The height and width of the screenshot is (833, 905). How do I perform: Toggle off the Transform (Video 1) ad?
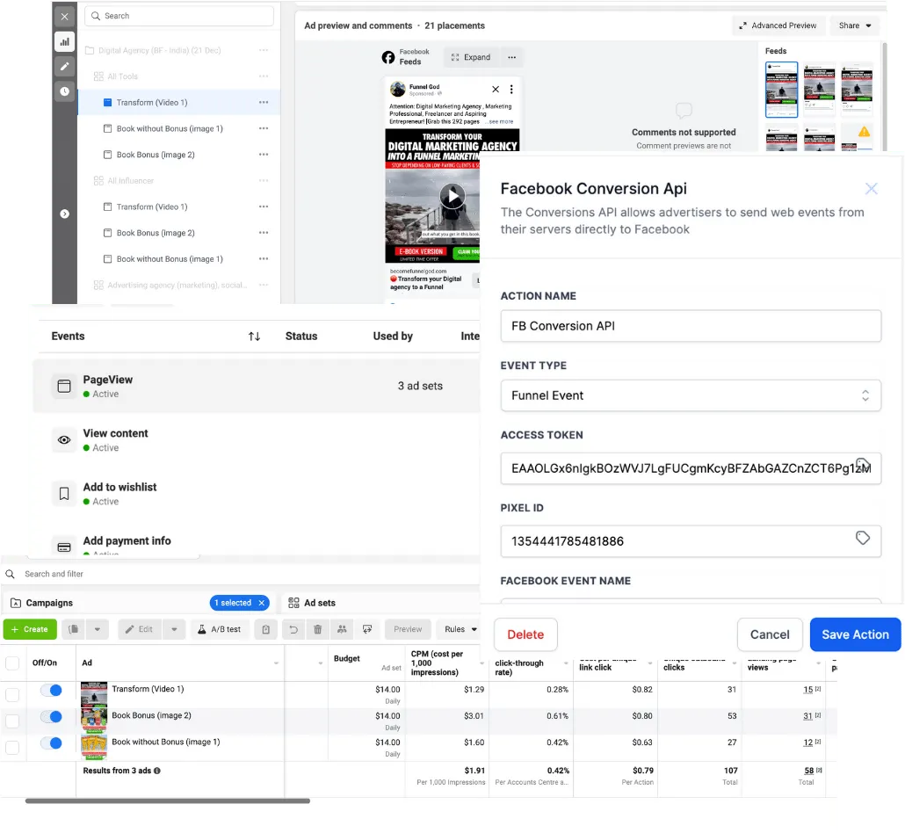[51, 690]
